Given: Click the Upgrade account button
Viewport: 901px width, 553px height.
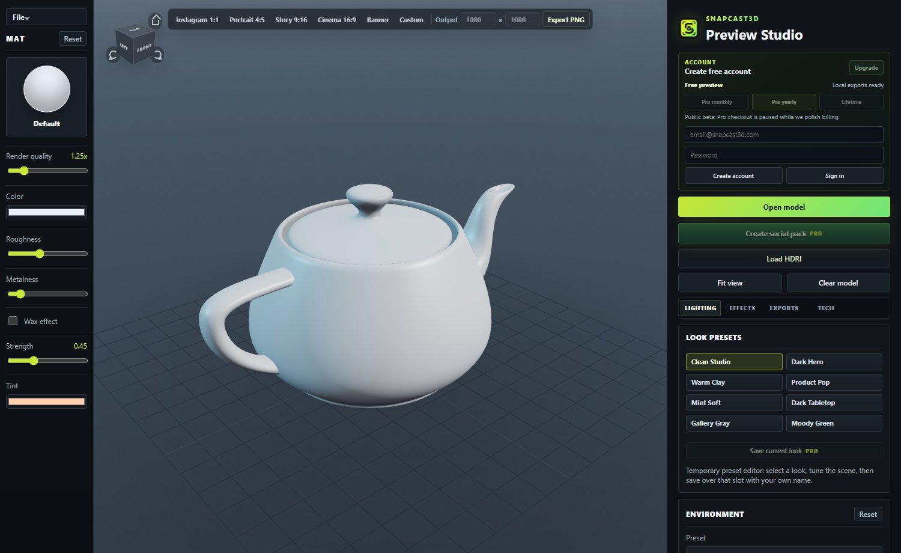Looking at the screenshot, I should pyautogui.click(x=866, y=67).
